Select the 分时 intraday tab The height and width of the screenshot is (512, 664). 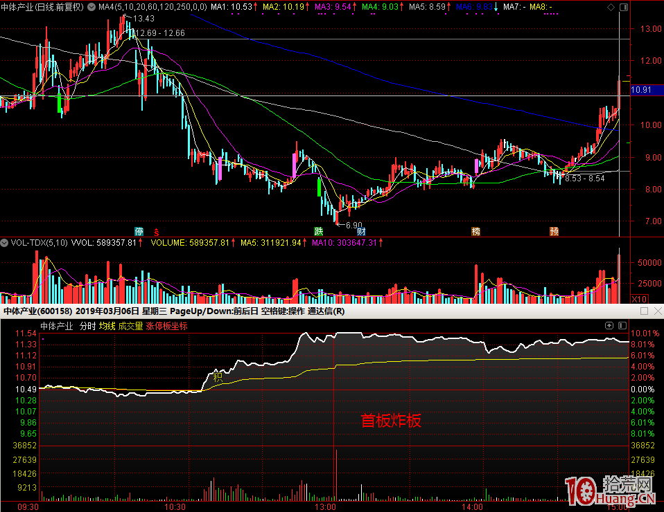tap(88, 326)
